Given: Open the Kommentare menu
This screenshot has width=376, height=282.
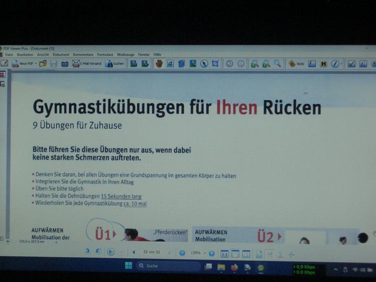Looking at the screenshot, I should coord(83,54).
